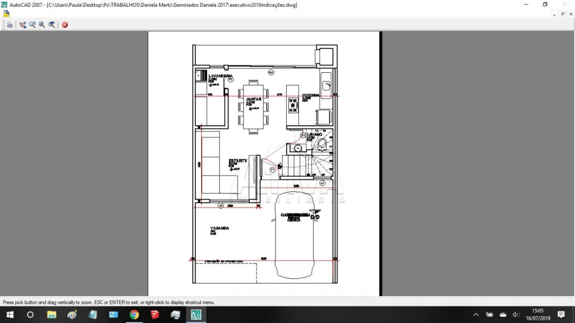Open File Explorer from the taskbar
This screenshot has height=323, width=575.
tap(51, 315)
